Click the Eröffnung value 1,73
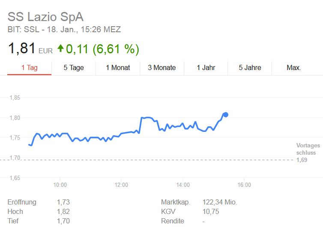 click(63, 202)
